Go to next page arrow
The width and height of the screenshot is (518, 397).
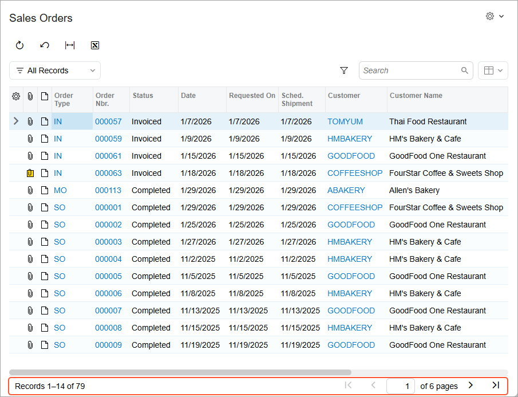click(470, 385)
